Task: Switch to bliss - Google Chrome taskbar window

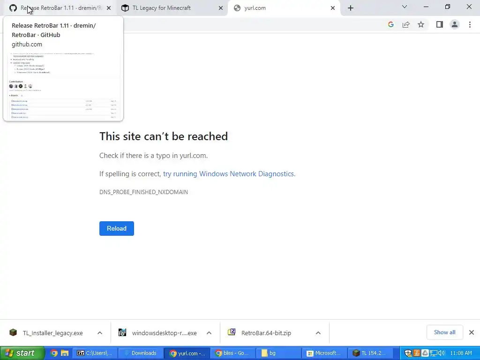Action: 233,353
